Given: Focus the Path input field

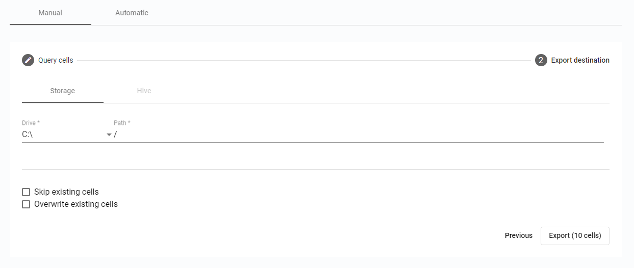Looking at the screenshot, I should pos(357,135).
